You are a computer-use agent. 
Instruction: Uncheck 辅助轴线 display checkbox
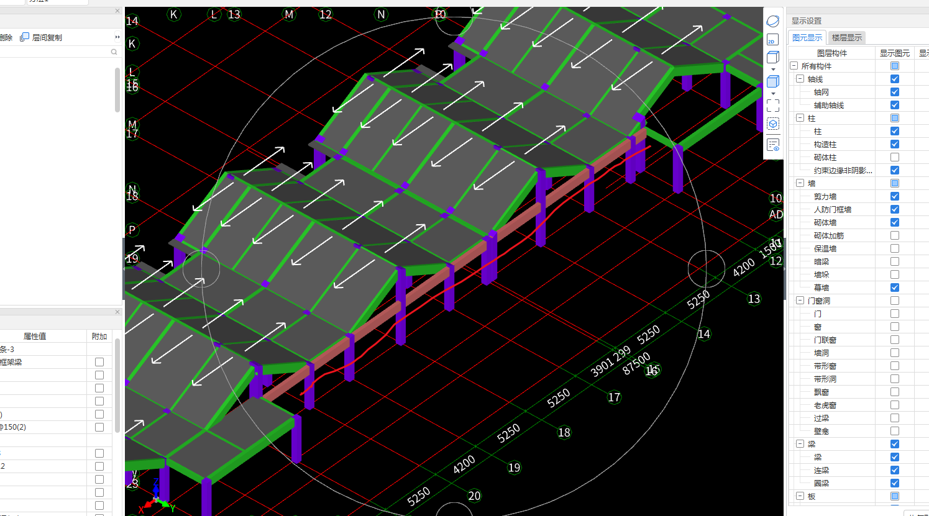tap(895, 105)
